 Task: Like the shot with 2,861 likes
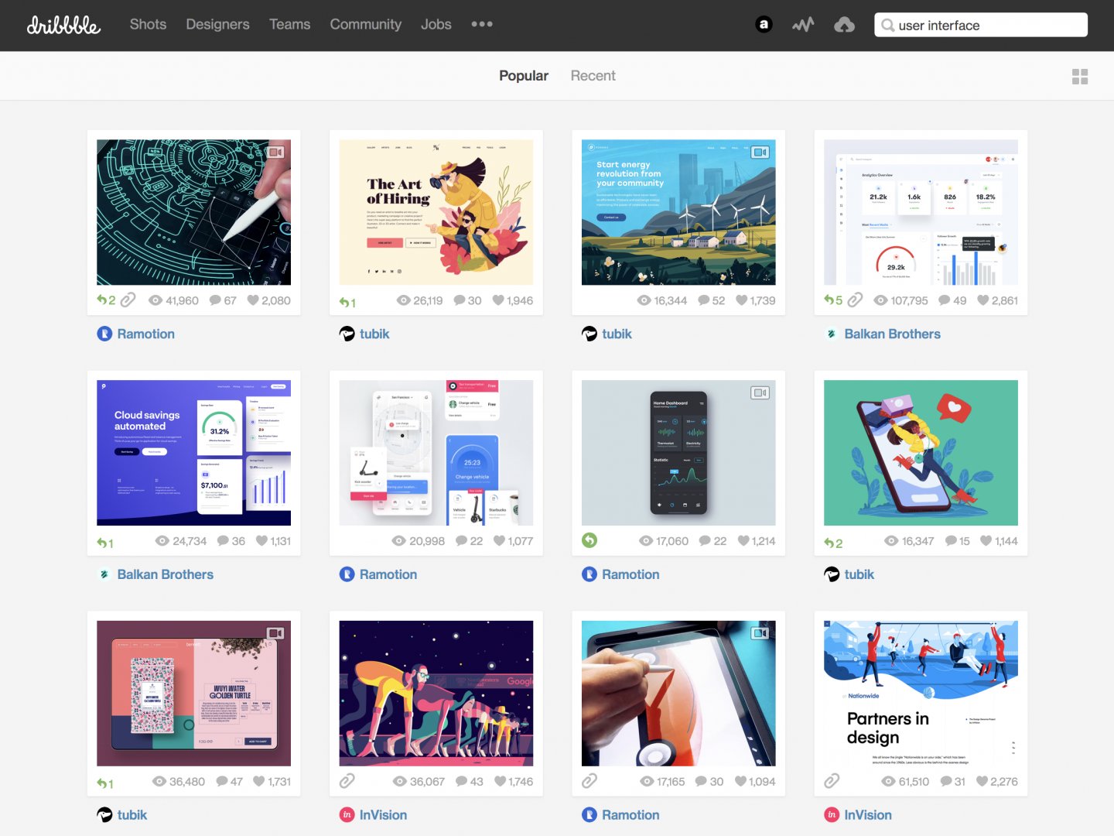pyautogui.click(x=997, y=300)
